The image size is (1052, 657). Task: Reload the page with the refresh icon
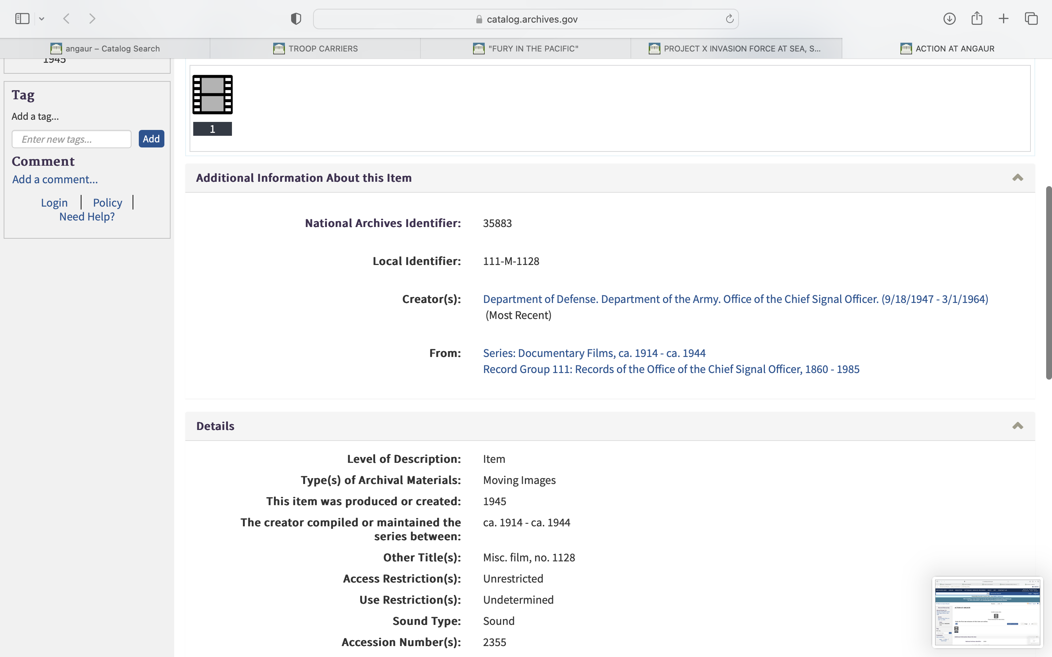click(x=729, y=19)
